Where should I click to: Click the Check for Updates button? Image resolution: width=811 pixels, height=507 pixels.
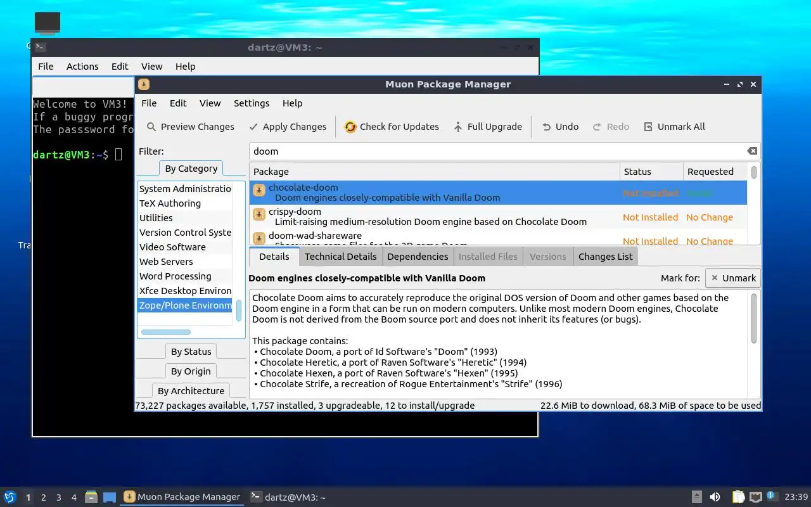392,127
